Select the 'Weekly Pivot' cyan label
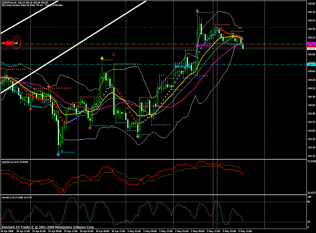 pyautogui.click(x=183, y=67)
